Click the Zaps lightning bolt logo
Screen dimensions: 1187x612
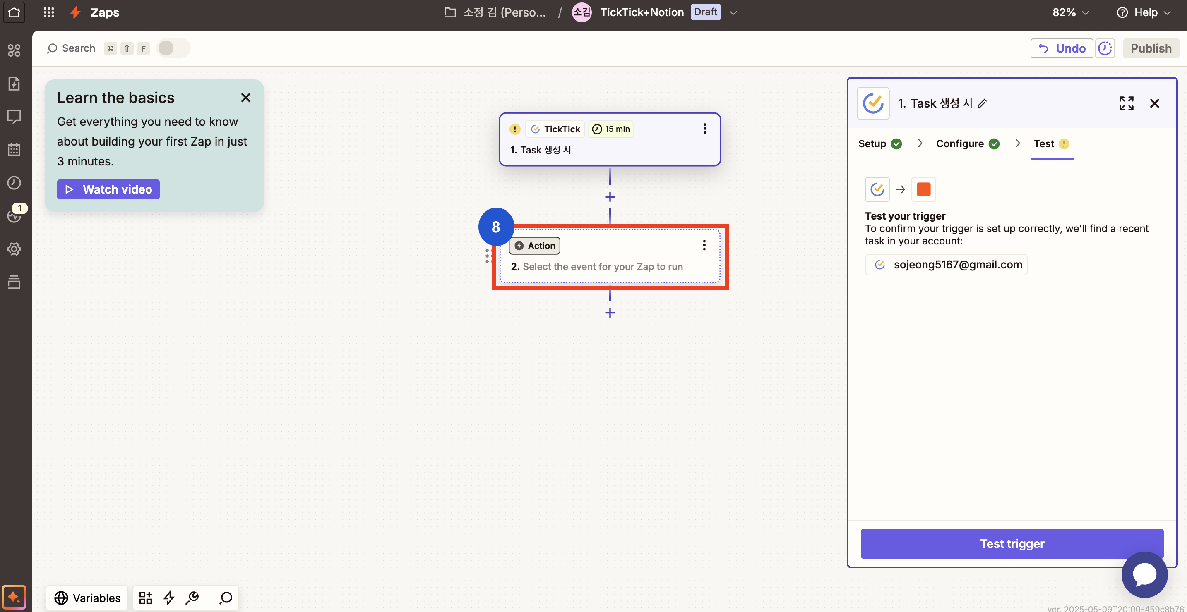point(75,12)
